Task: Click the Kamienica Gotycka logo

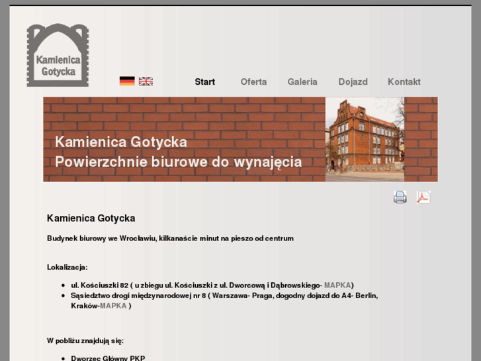Action: point(58,55)
